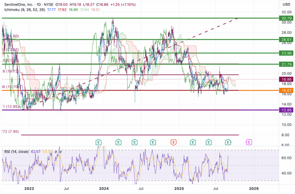295x194 pixels.
Task: Click the 2024 label on time axis
Action: point(104,188)
